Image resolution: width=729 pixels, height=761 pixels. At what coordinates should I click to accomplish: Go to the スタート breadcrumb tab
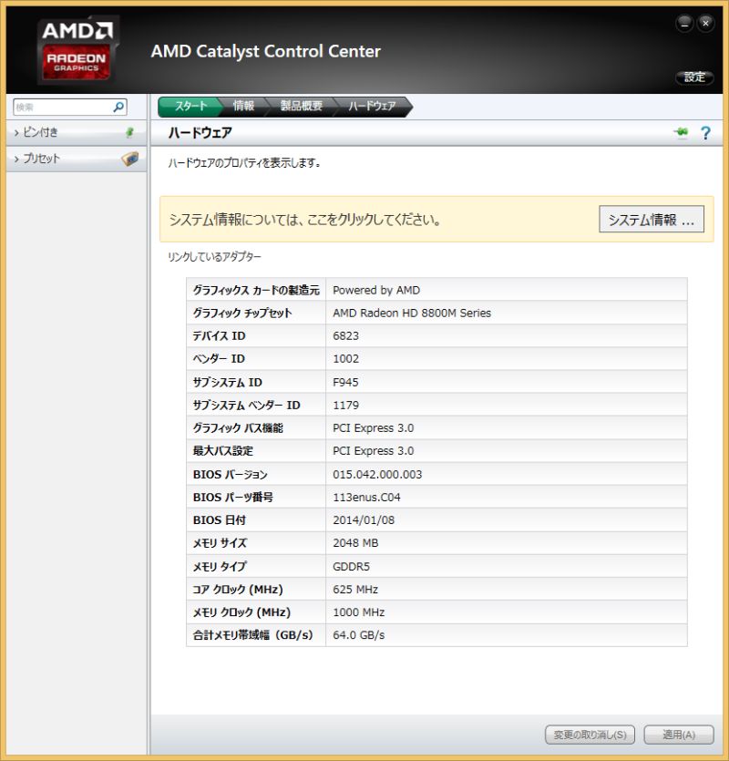(190, 107)
